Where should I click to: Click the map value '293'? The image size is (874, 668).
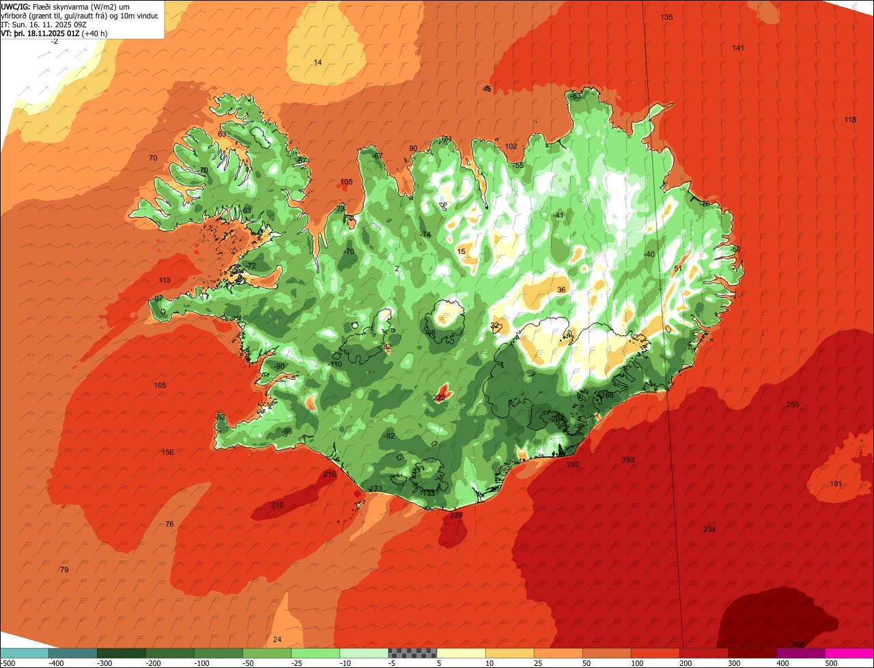point(628,460)
